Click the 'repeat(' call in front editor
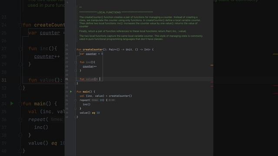Image resolution: width=278 pixels, height=156 pixels. pyautogui.click(x=85, y=100)
